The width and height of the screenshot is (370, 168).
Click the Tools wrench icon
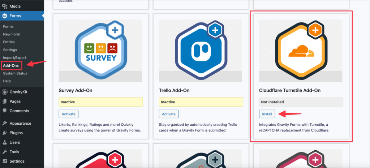[5, 152]
